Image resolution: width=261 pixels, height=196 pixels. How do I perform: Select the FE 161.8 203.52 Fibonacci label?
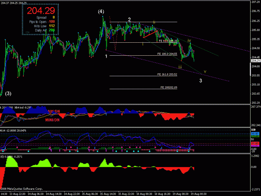(167, 75)
